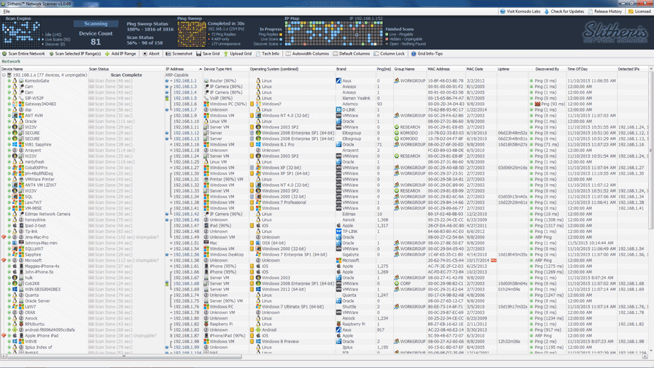
Task: Click the vertical scrollbar thumb
Action: coord(651,150)
